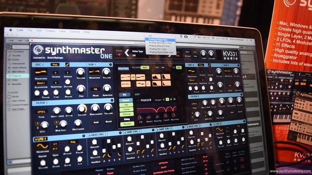This screenshot has height=175, width=312.
Task: Toggle the OSC 1 Free button
Action: coord(55,65)
